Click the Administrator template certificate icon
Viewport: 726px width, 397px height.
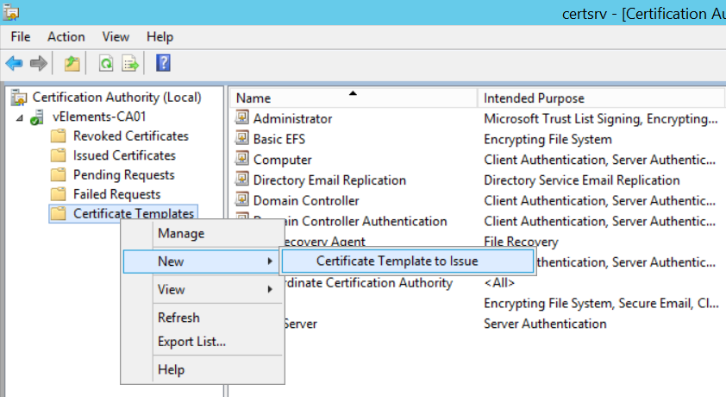coord(241,117)
